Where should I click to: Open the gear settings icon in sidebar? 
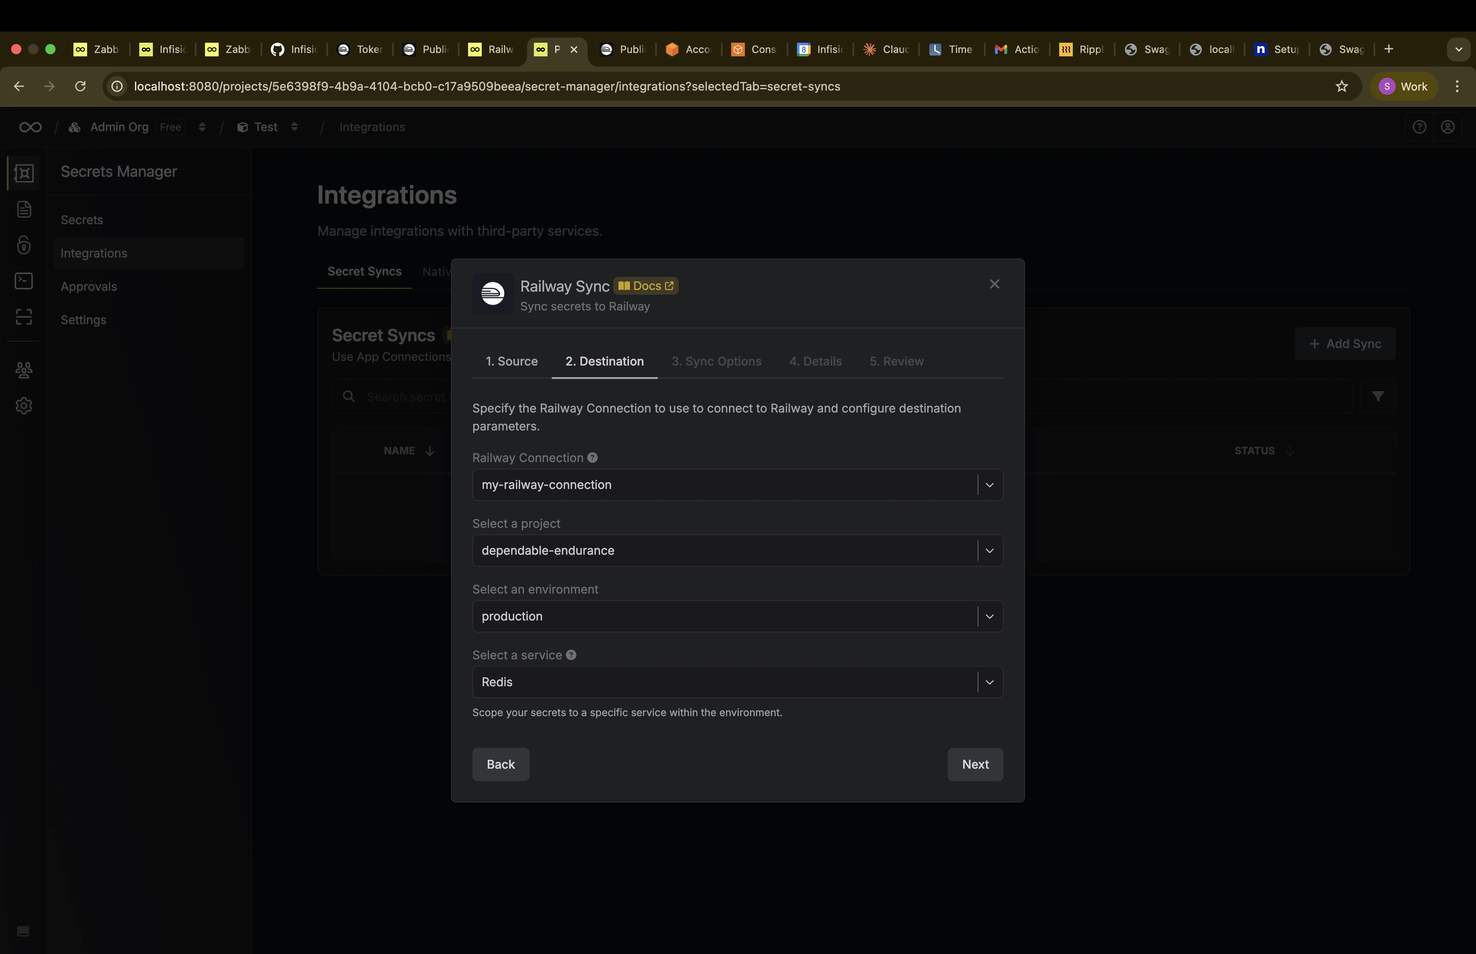tap(23, 406)
